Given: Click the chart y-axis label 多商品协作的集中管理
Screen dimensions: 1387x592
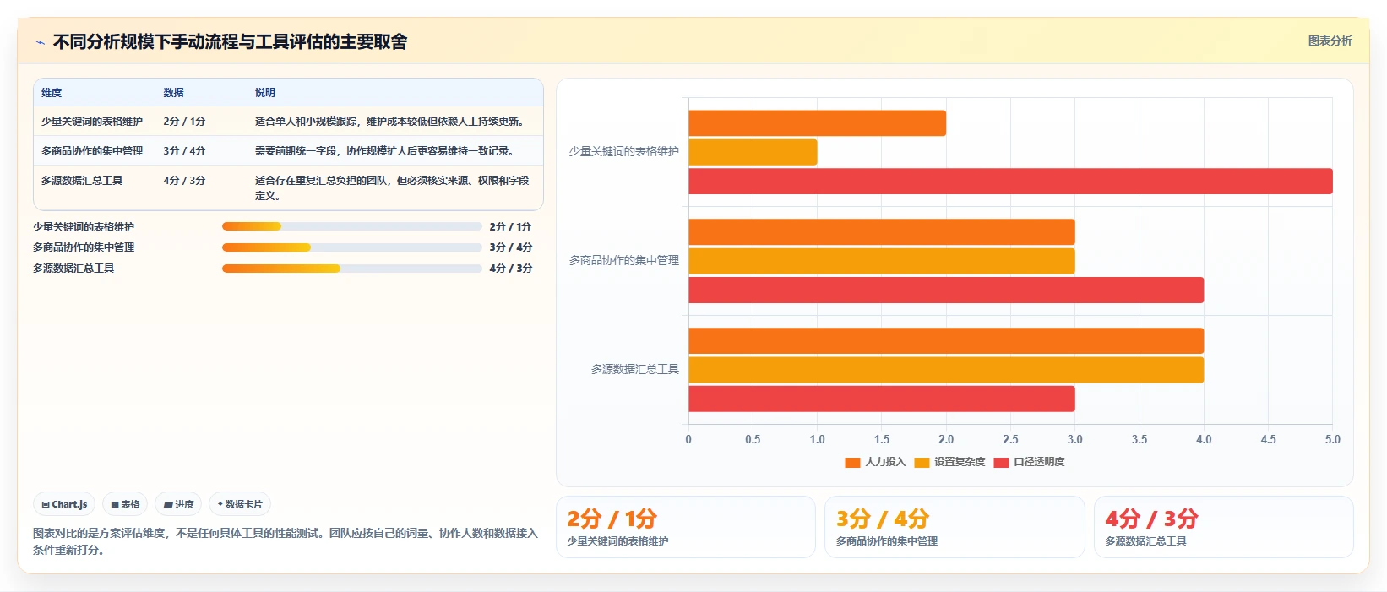Looking at the screenshot, I should click(x=623, y=261).
